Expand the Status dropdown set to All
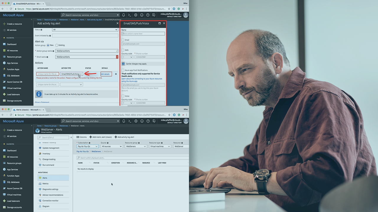The height and width of the screenshot is (212, 378). (85, 30)
